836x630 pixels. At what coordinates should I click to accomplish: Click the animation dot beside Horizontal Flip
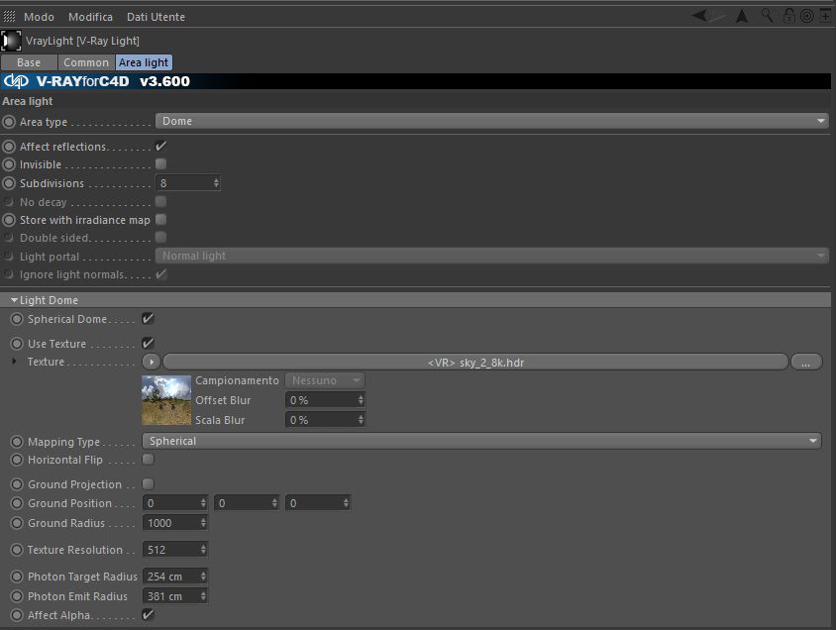pos(17,460)
